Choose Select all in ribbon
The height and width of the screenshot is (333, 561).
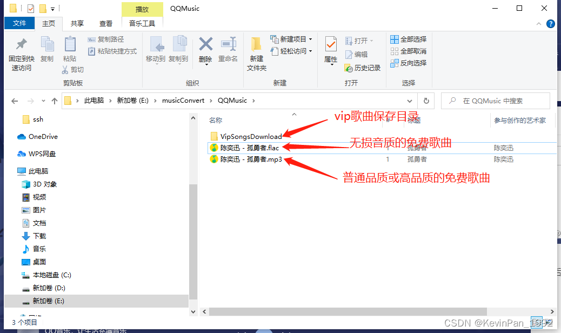(409, 39)
